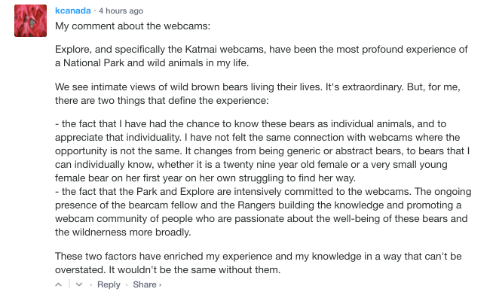The height and width of the screenshot is (301, 496).
Task: Reply to kcanada's comment
Action: click(109, 285)
